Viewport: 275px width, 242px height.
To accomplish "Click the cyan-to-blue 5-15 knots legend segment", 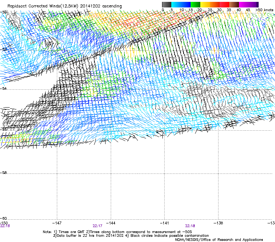I will (181, 4).
